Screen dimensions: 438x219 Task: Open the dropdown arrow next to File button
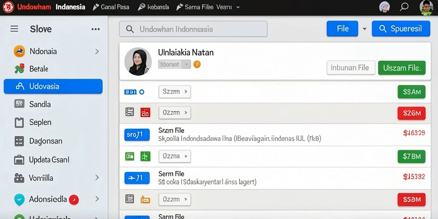pos(364,29)
